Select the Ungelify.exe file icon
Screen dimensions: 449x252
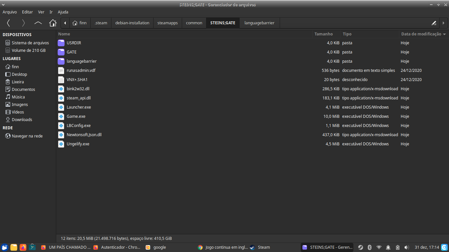tap(61, 144)
